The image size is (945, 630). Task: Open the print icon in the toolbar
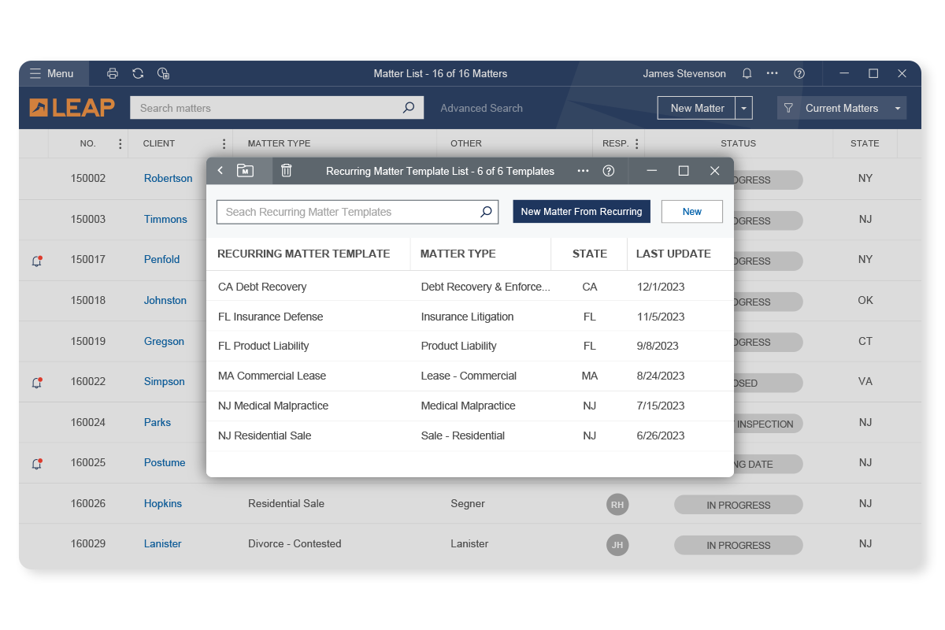point(112,73)
